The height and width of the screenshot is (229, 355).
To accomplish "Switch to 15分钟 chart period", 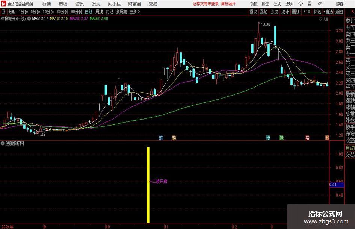I will 48,12.
